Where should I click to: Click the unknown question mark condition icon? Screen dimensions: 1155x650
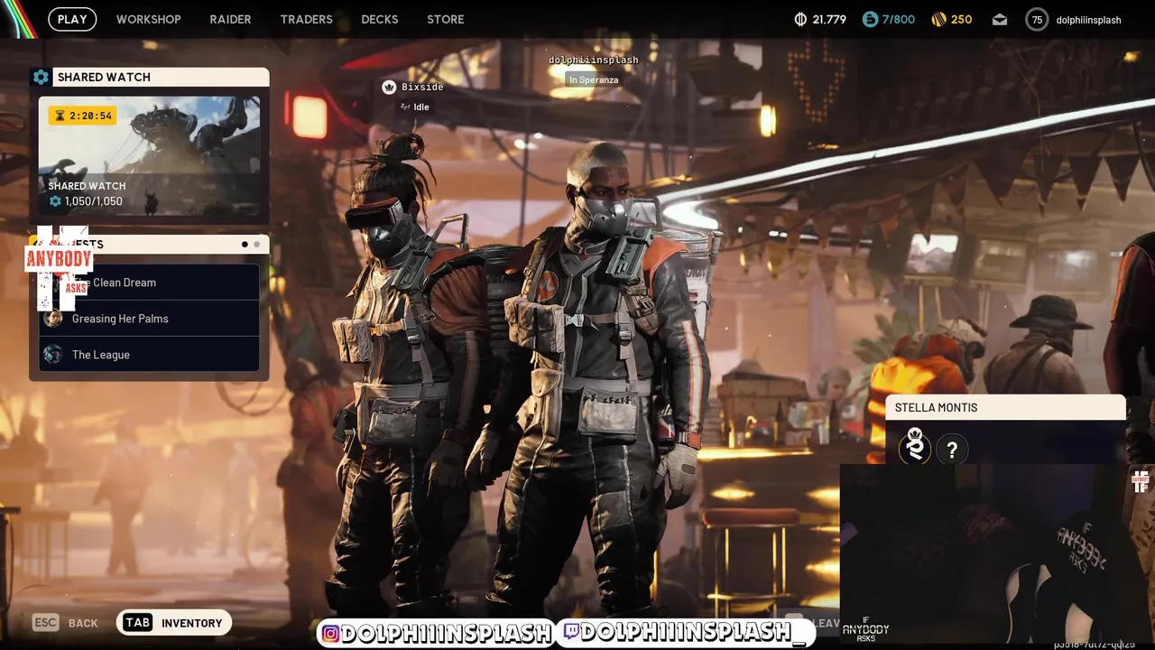coord(952,450)
